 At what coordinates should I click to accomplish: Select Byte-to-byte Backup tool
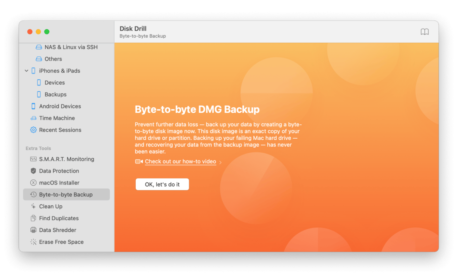(66, 194)
